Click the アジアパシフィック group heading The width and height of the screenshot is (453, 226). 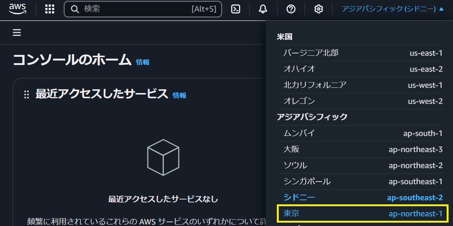pyautogui.click(x=312, y=117)
